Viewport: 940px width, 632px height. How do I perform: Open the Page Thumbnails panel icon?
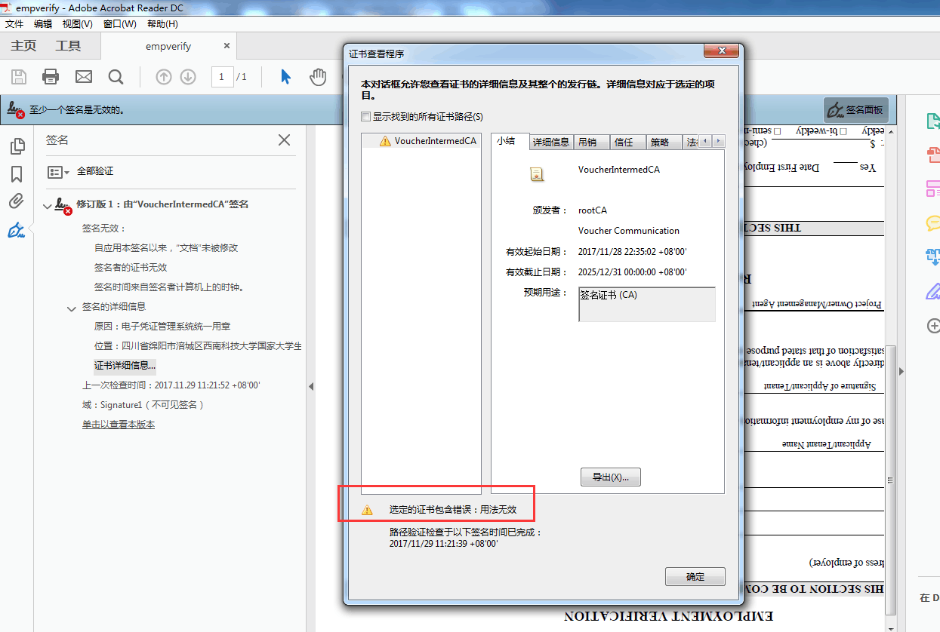17,146
